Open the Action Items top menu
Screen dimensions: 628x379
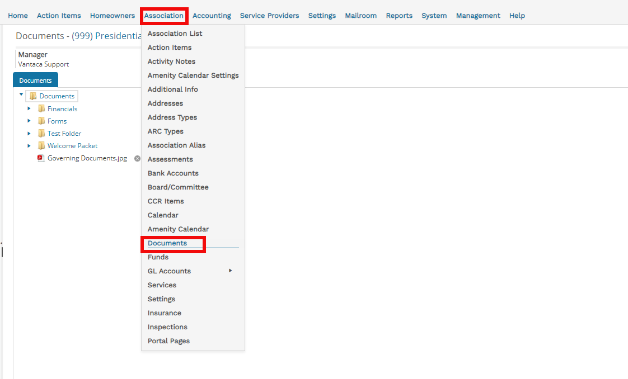point(59,16)
